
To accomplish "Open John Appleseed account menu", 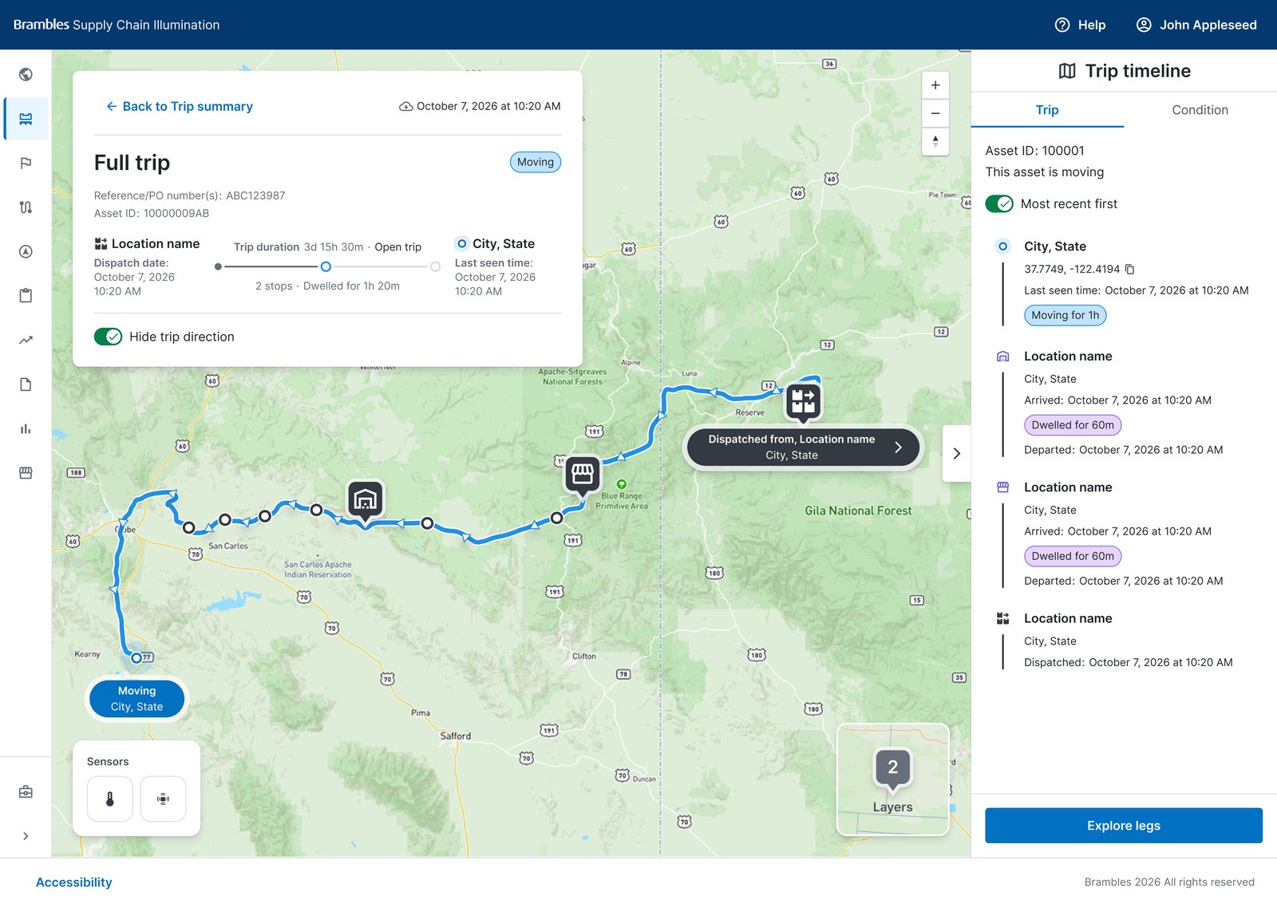I will tap(1196, 25).
